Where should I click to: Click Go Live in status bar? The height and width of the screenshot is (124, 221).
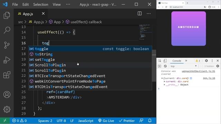(x=106, y=121)
